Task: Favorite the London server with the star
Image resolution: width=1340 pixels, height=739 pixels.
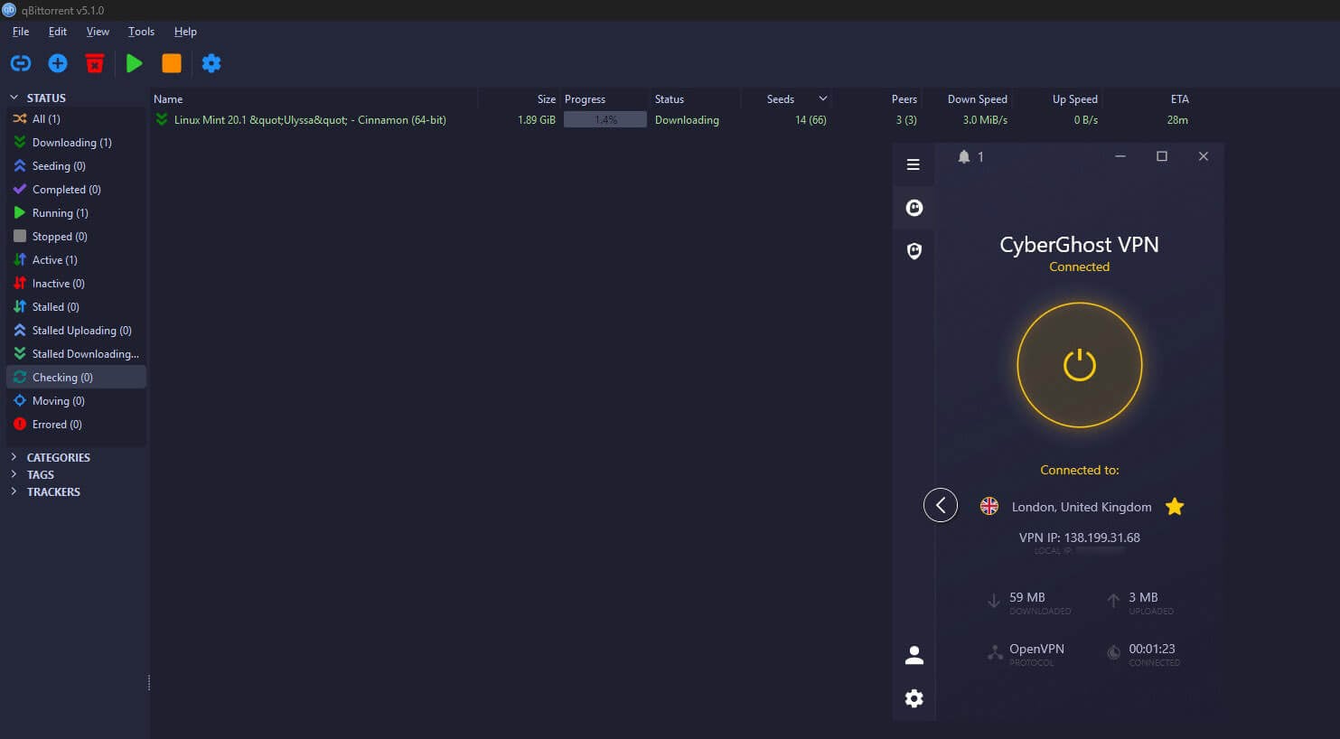Action: coord(1174,507)
